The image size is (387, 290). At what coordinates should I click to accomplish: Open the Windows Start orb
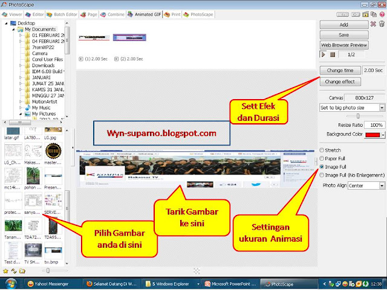(11, 284)
